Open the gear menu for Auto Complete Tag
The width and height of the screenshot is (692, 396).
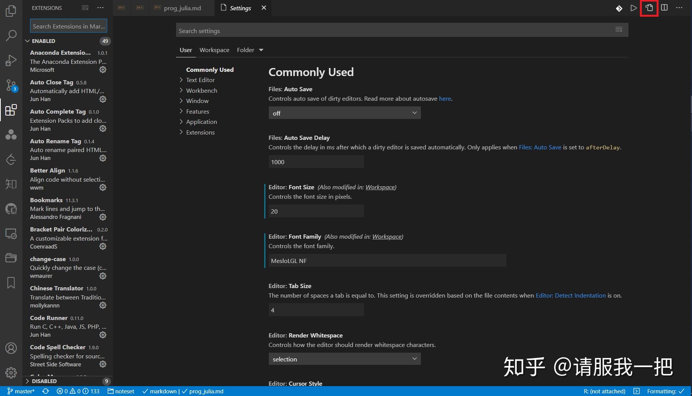click(103, 128)
